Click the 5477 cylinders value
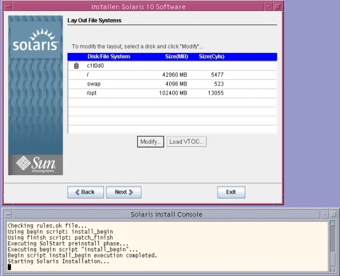The width and height of the screenshot is (340, 276). coord(217,75)
